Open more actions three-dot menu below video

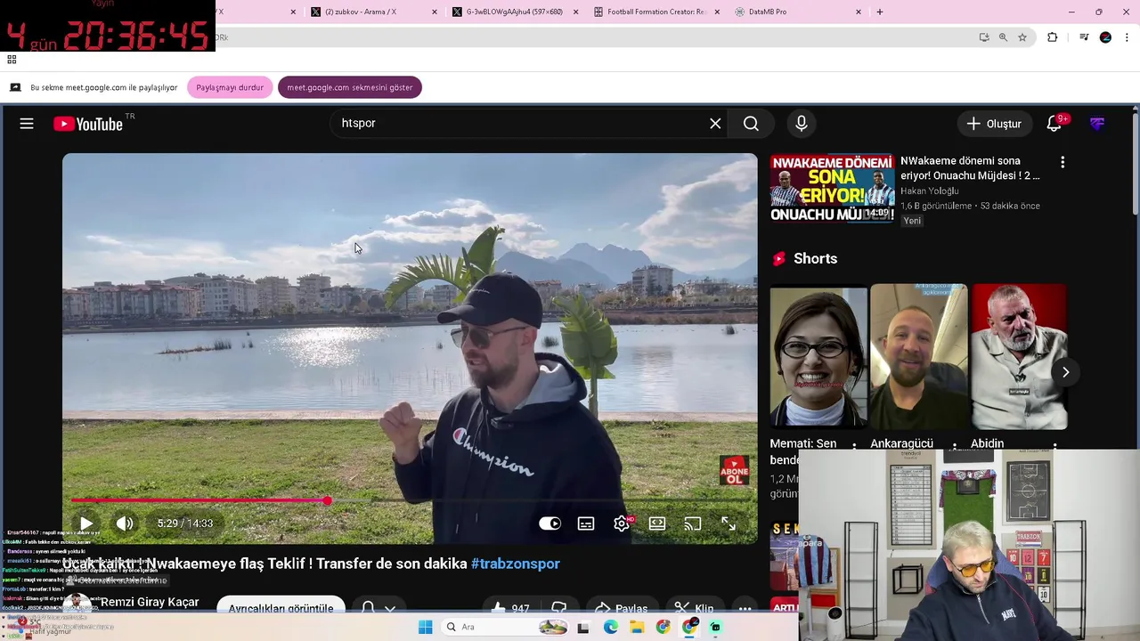tap(745, 608)
